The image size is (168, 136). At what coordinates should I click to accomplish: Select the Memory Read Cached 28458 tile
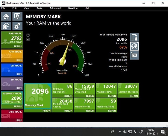(63, 104)
